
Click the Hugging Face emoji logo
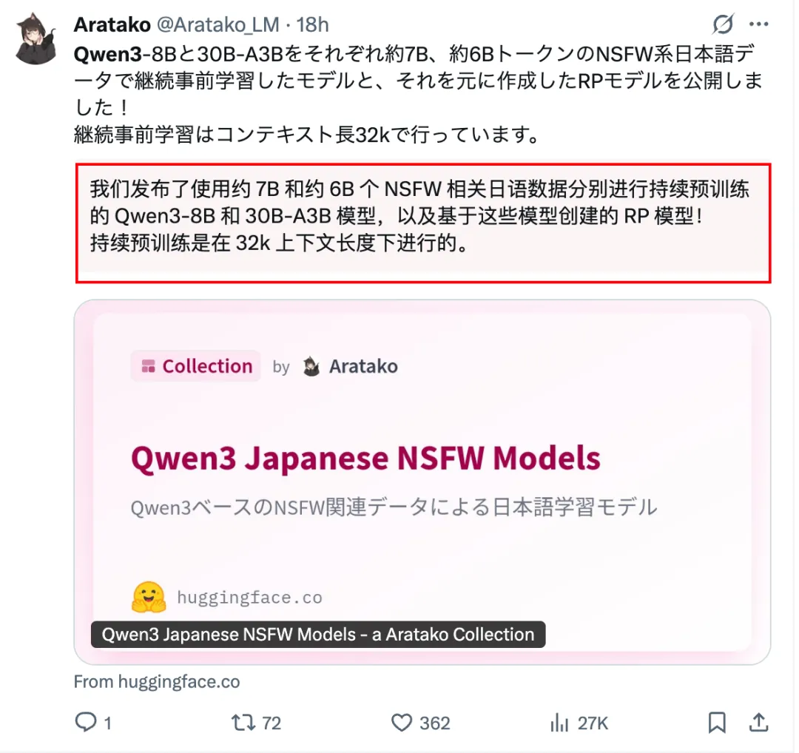click(148, 597)
